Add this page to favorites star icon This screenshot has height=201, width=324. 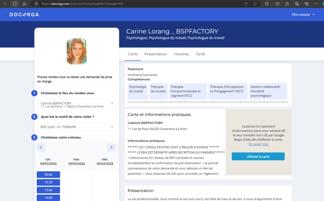coord(255,4)
